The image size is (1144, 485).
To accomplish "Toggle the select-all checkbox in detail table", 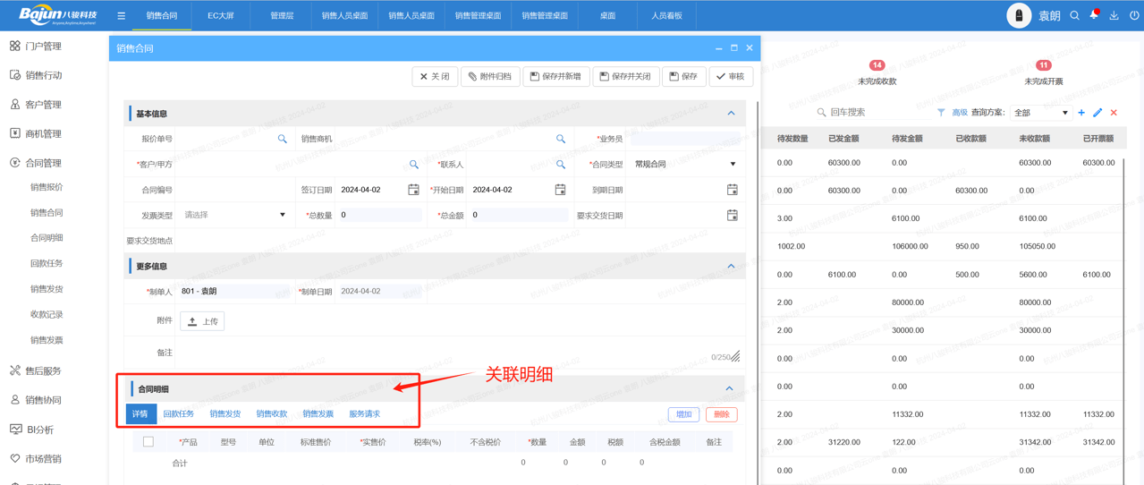I will tap(148, 442).
